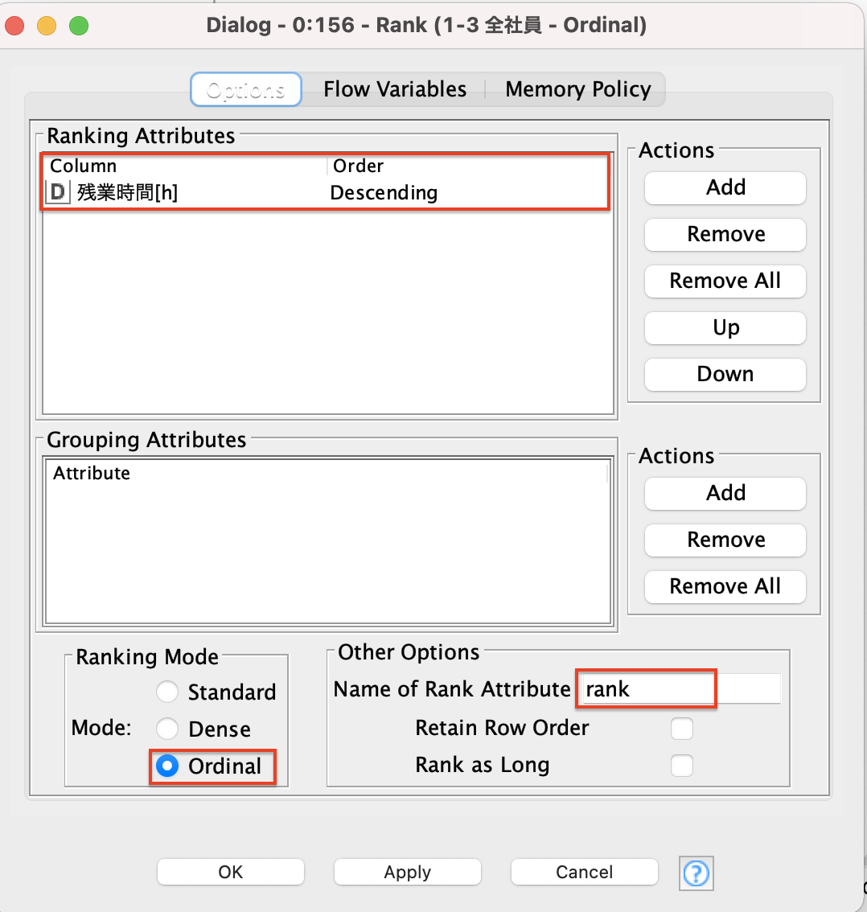867x912 pixels.
Task: Add a ranking attribute
Action: coord(725,188)
